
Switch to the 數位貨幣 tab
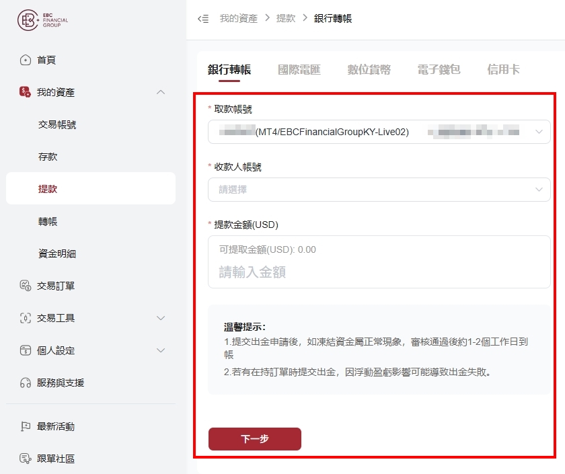pos(369,69)
